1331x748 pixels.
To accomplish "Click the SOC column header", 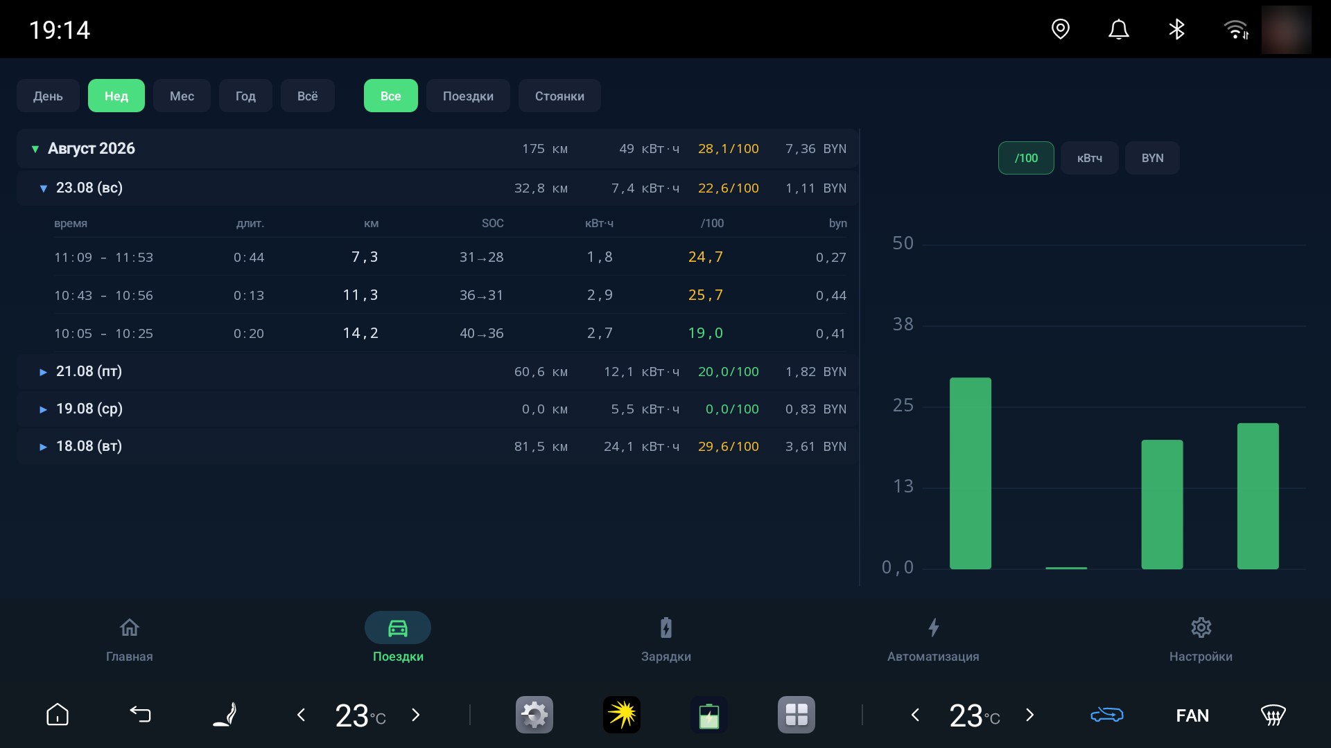I will tap(493, 223).
